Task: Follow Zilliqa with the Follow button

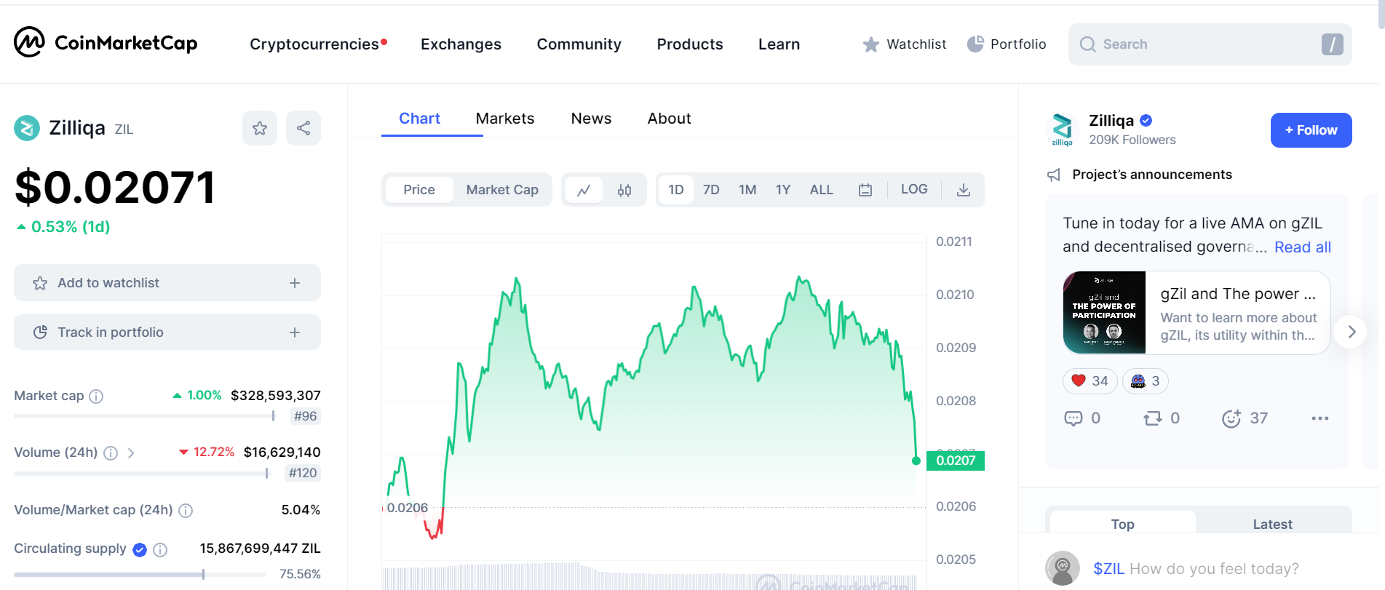Action: [1311, 130]
